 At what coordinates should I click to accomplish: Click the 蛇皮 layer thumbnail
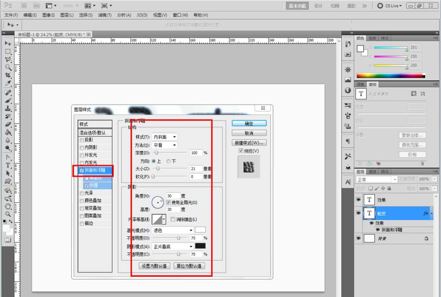point(369,213)
